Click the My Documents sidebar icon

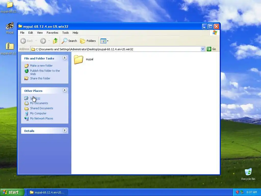pos(27,103)
